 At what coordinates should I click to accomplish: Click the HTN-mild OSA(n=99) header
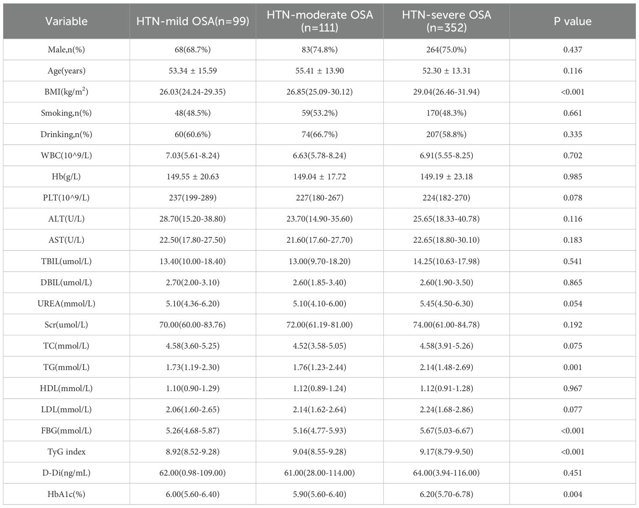[193, 21]
